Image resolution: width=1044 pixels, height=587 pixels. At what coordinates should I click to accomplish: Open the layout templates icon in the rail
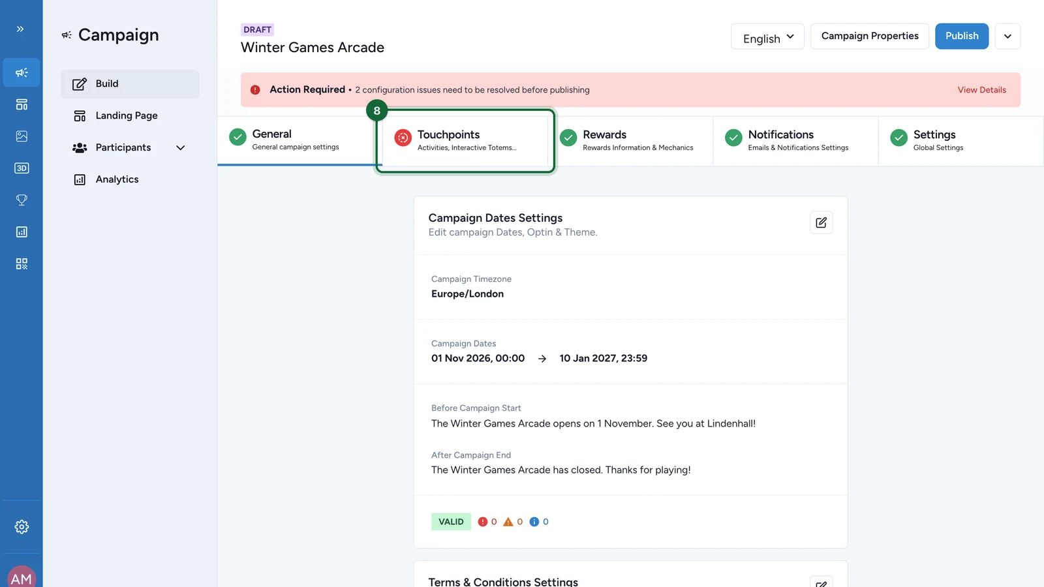[x=22, y=104]
